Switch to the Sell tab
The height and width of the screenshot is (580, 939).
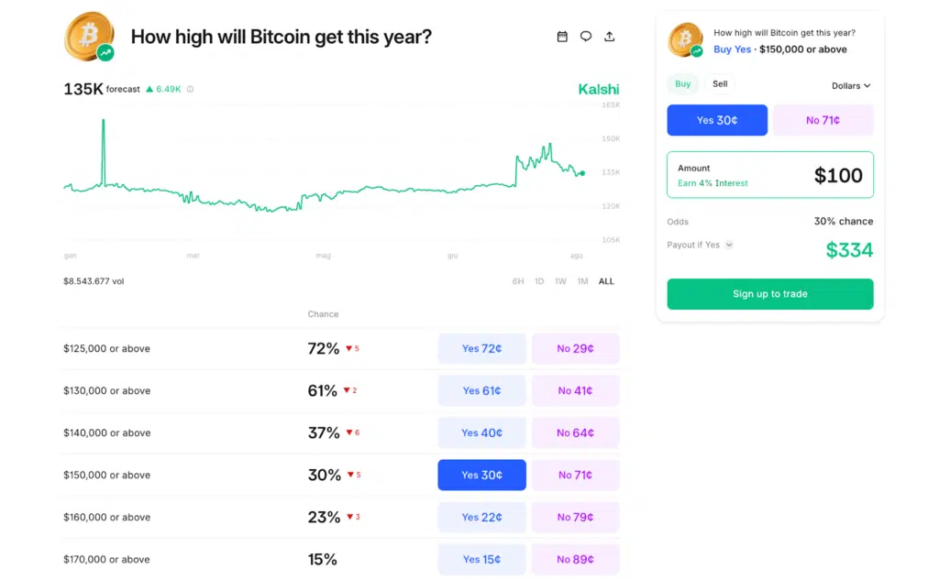[720, 83]
